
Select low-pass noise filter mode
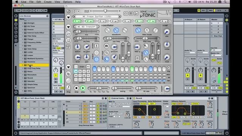click(x=138, y=30)
